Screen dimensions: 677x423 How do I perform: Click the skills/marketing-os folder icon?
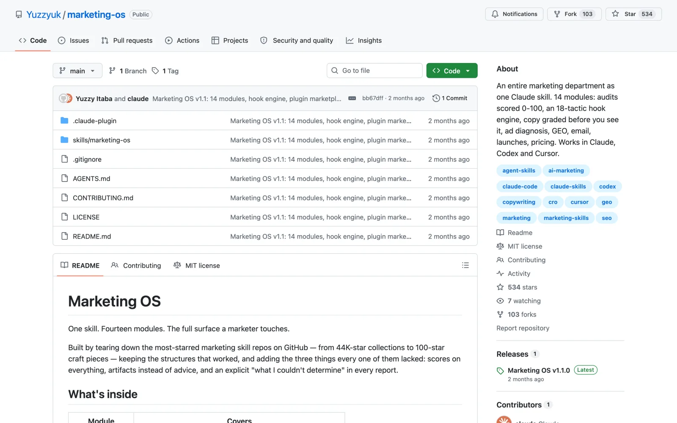point(64,140)
